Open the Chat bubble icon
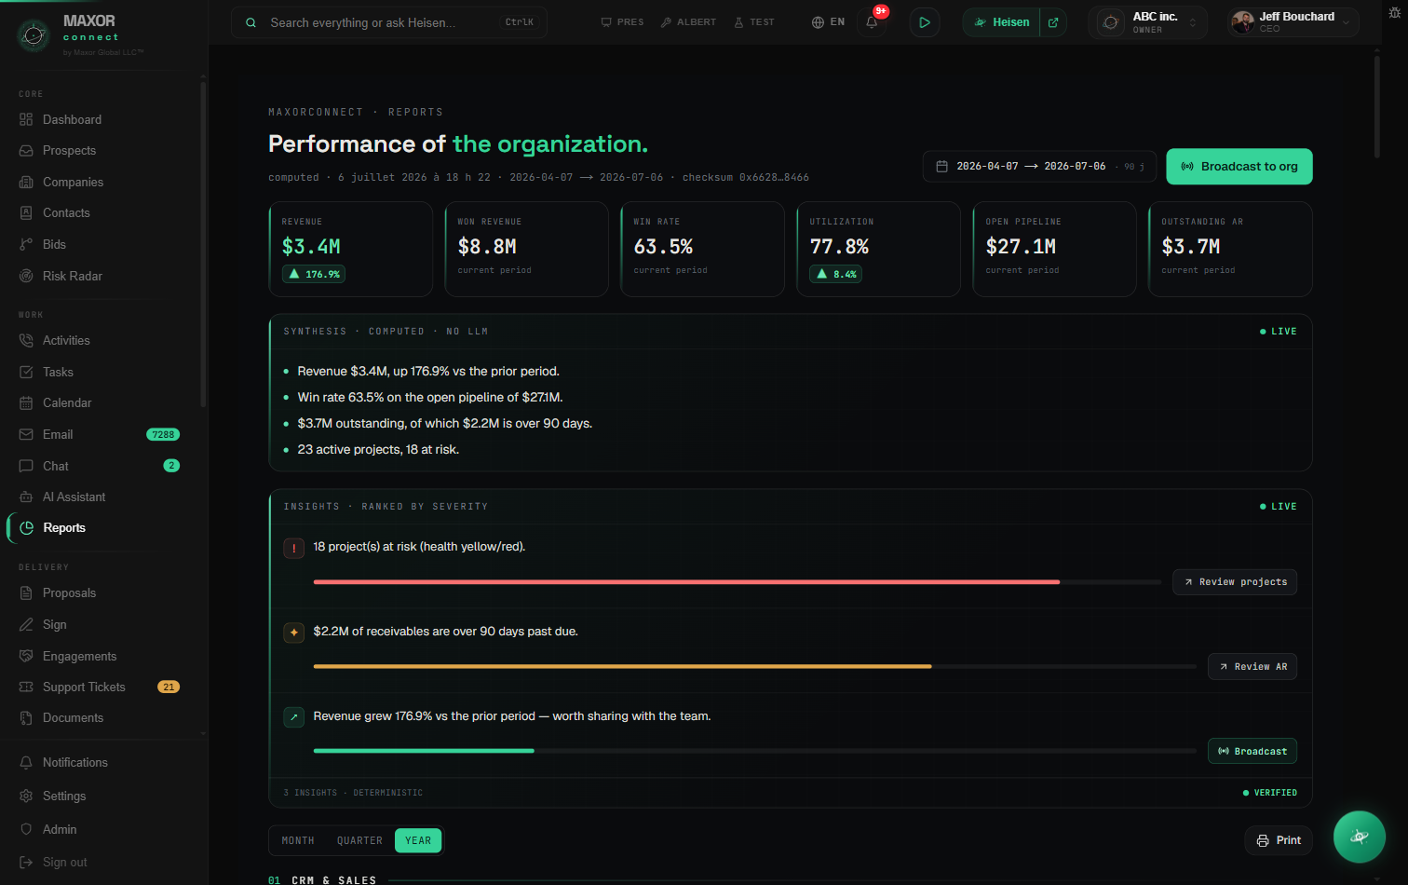The width and height of the screenshot is (1408, 885). [26, 466]
